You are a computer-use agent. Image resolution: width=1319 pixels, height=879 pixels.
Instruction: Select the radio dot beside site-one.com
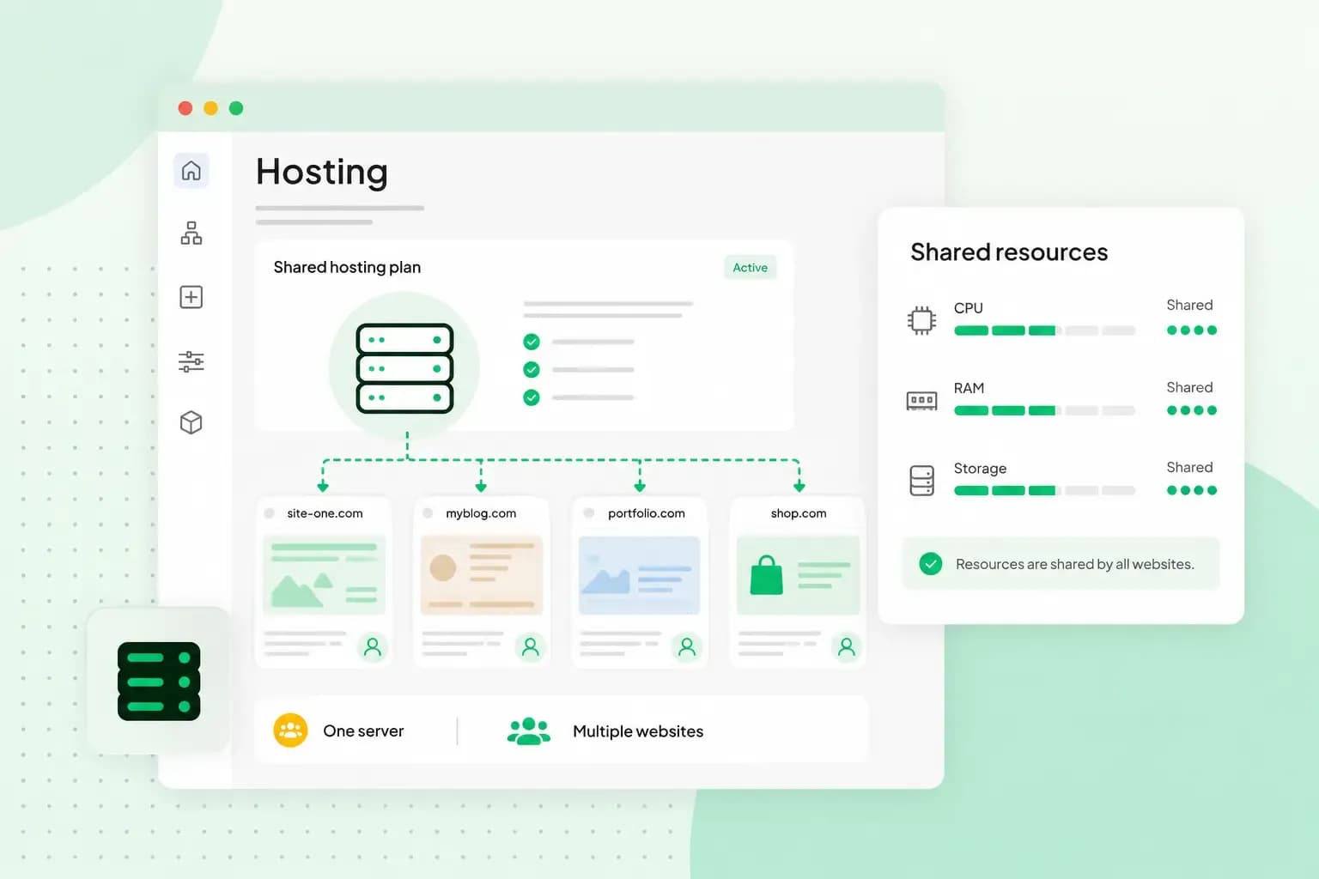click(270, 513)
